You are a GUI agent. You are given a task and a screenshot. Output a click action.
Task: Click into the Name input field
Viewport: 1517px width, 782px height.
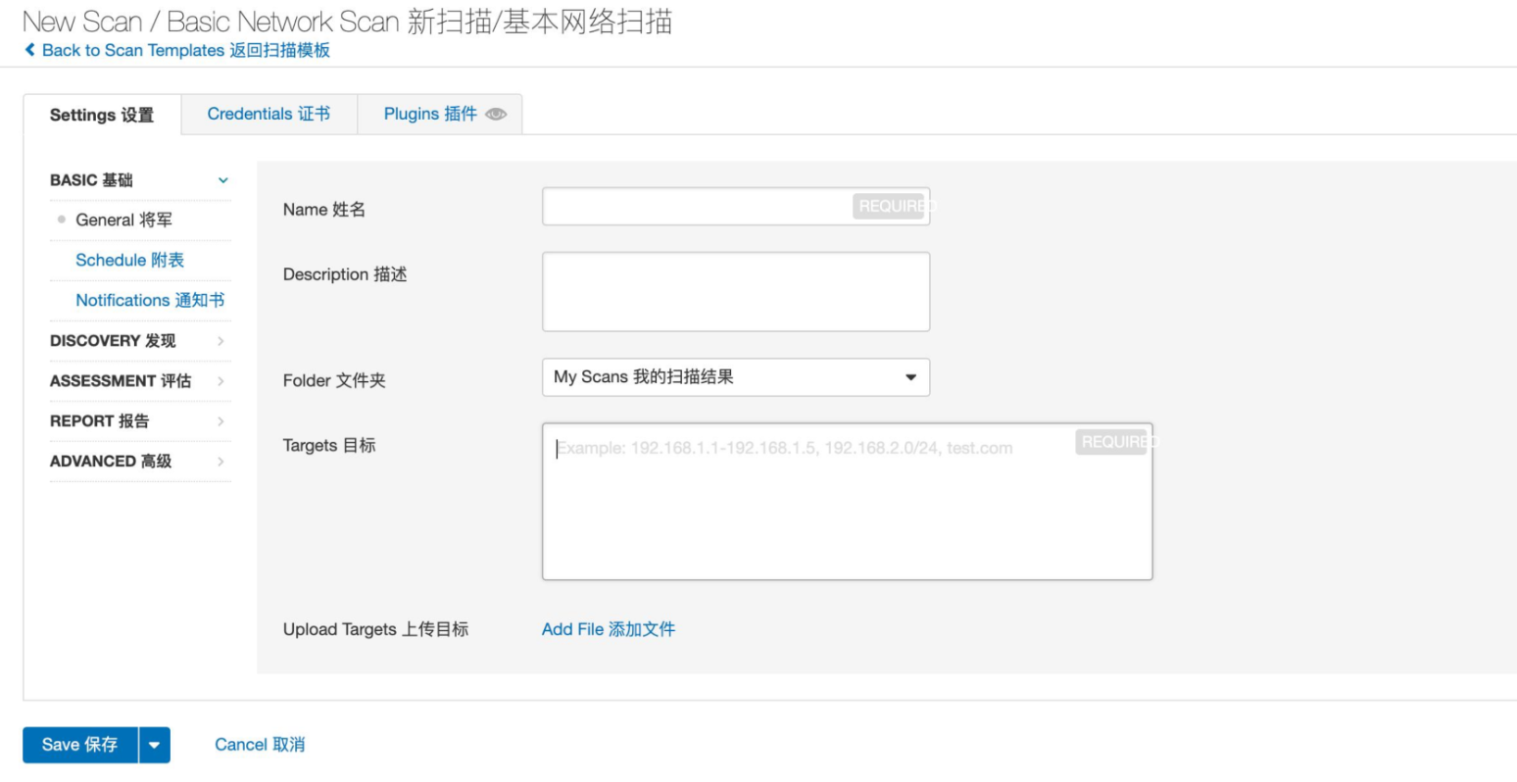(696, 207)
